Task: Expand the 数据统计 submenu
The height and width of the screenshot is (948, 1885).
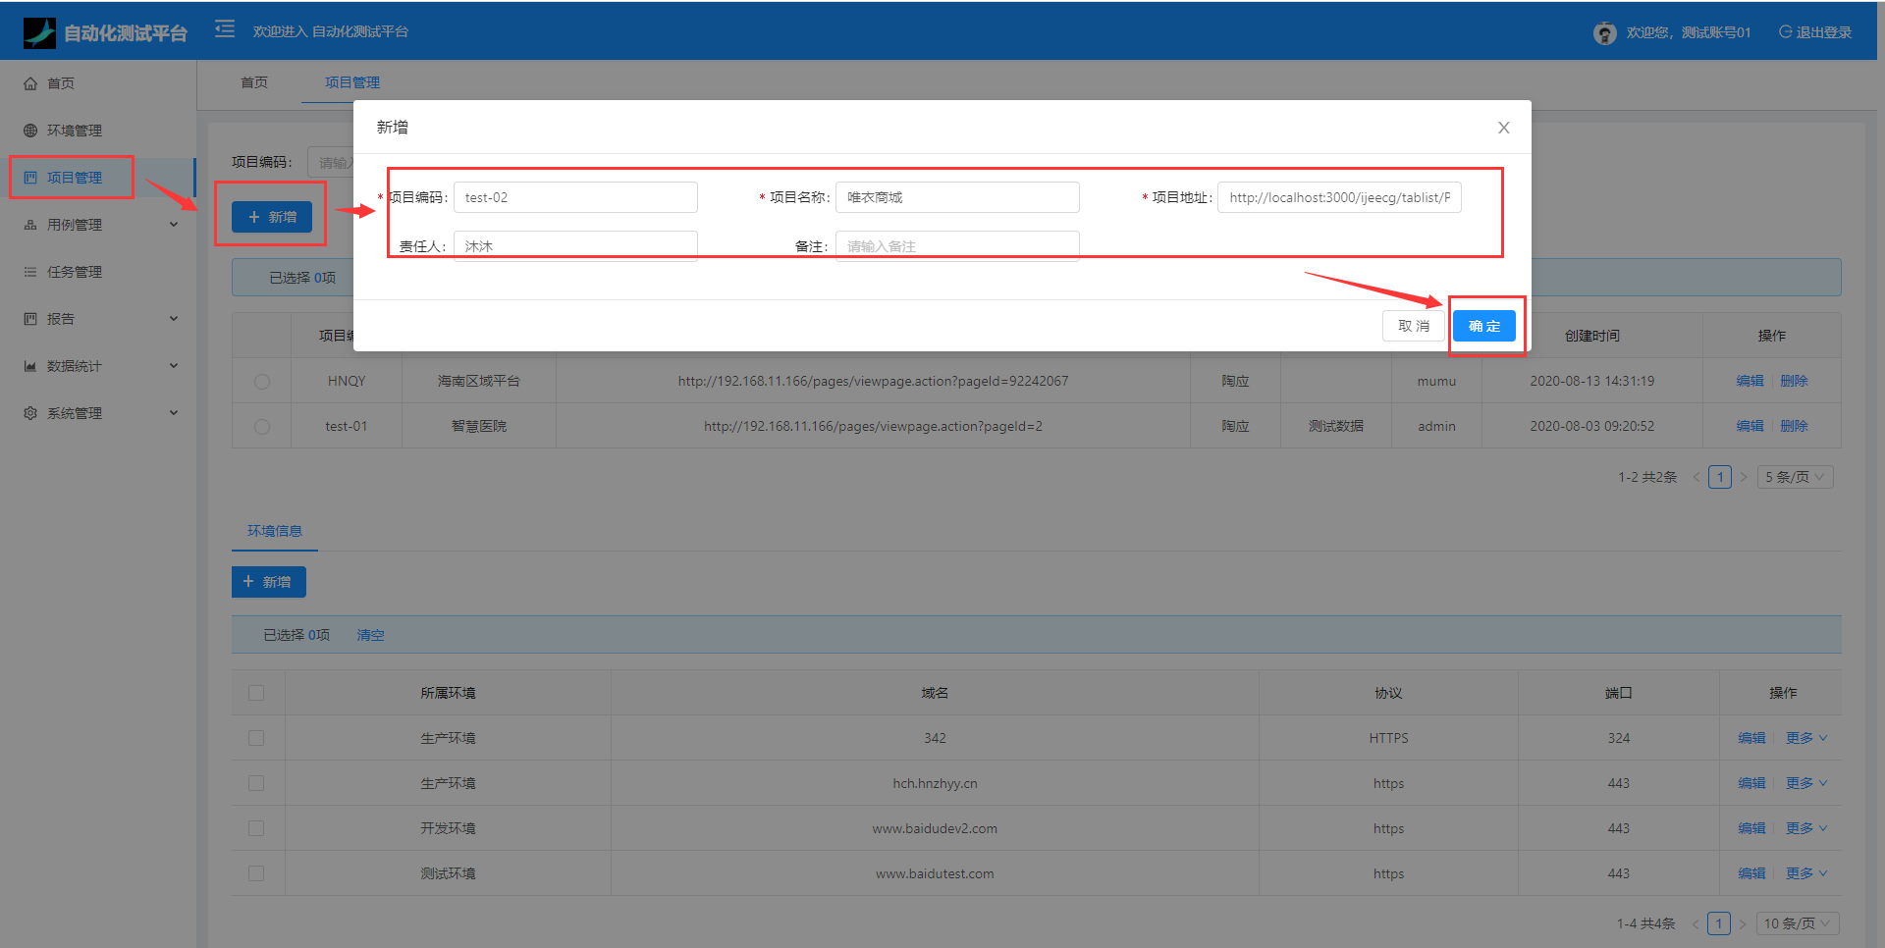Action: coord(174,366)
